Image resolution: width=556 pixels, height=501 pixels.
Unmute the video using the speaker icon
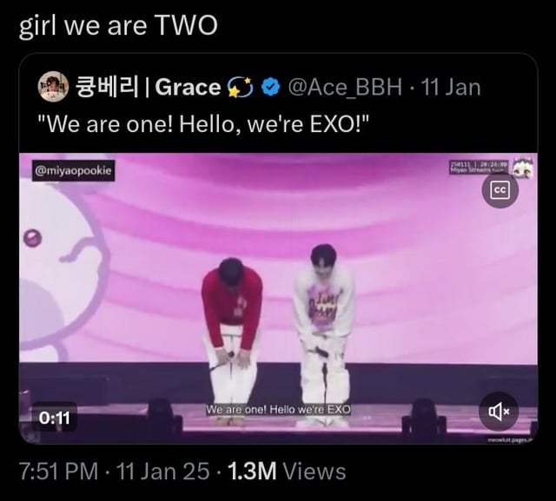(x=499, y=411)
